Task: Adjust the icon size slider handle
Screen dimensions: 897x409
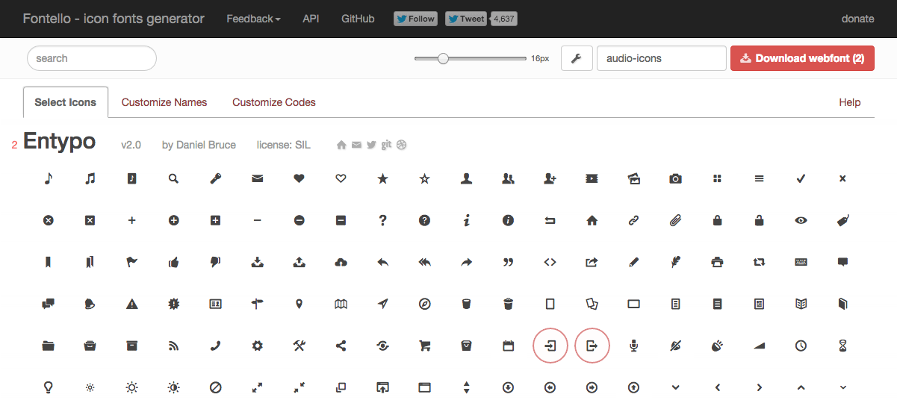Action: (443, 58)
